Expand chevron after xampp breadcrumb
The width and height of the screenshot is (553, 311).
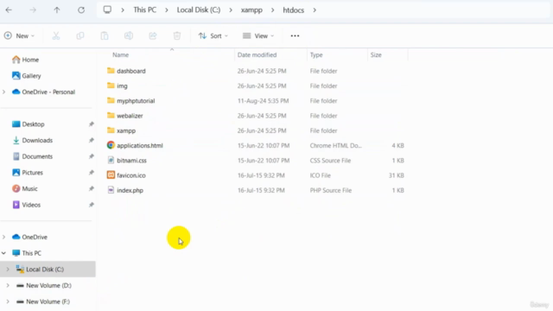pos(273,10)
